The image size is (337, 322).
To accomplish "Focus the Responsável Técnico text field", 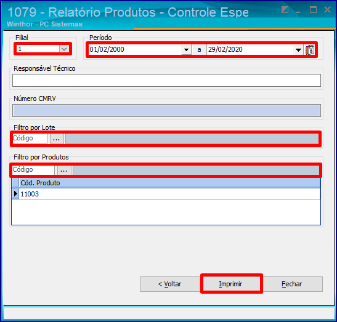I will coord(166,81).
